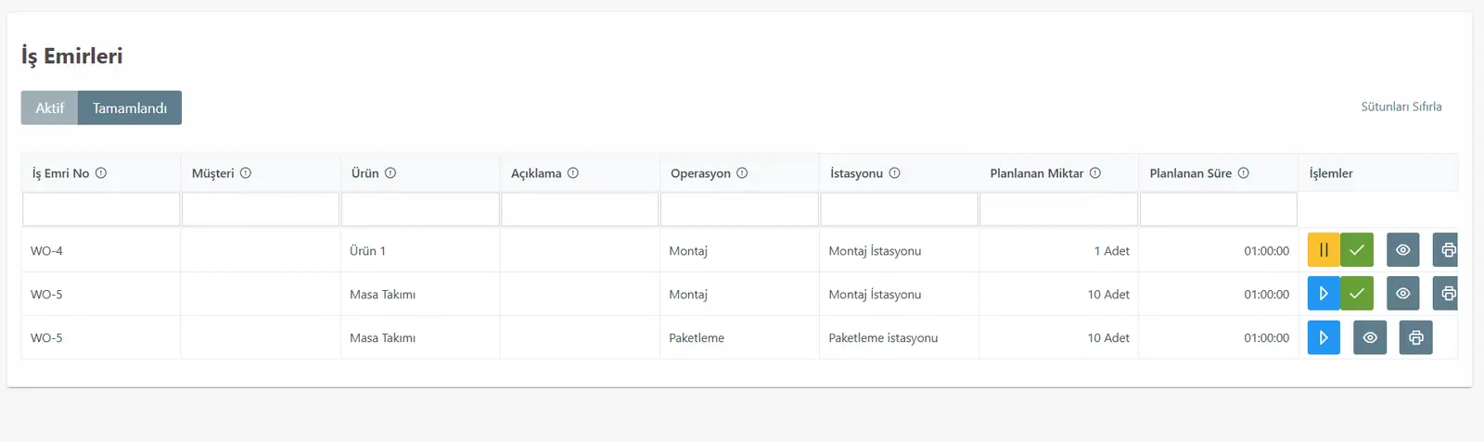Select the Paketleme operation cell

(739, 337)
